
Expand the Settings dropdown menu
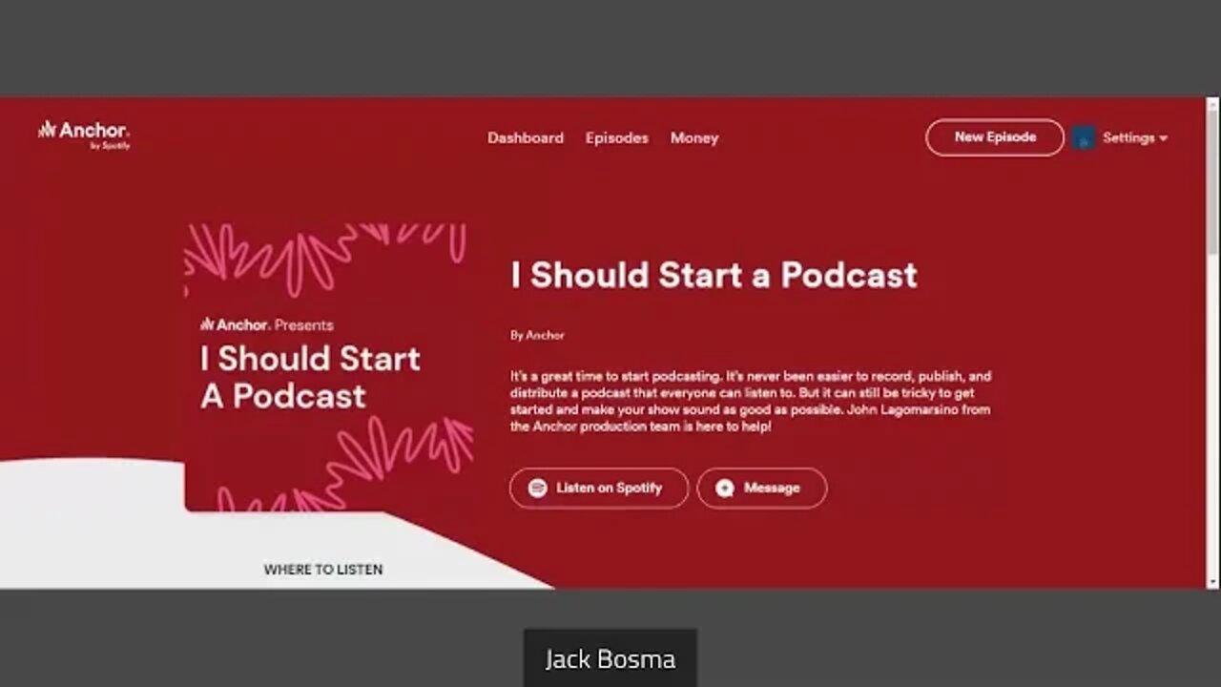point(1135,137)
